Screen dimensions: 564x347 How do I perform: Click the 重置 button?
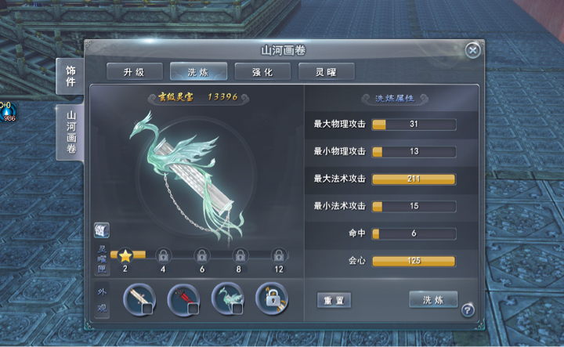pos(334,300)
